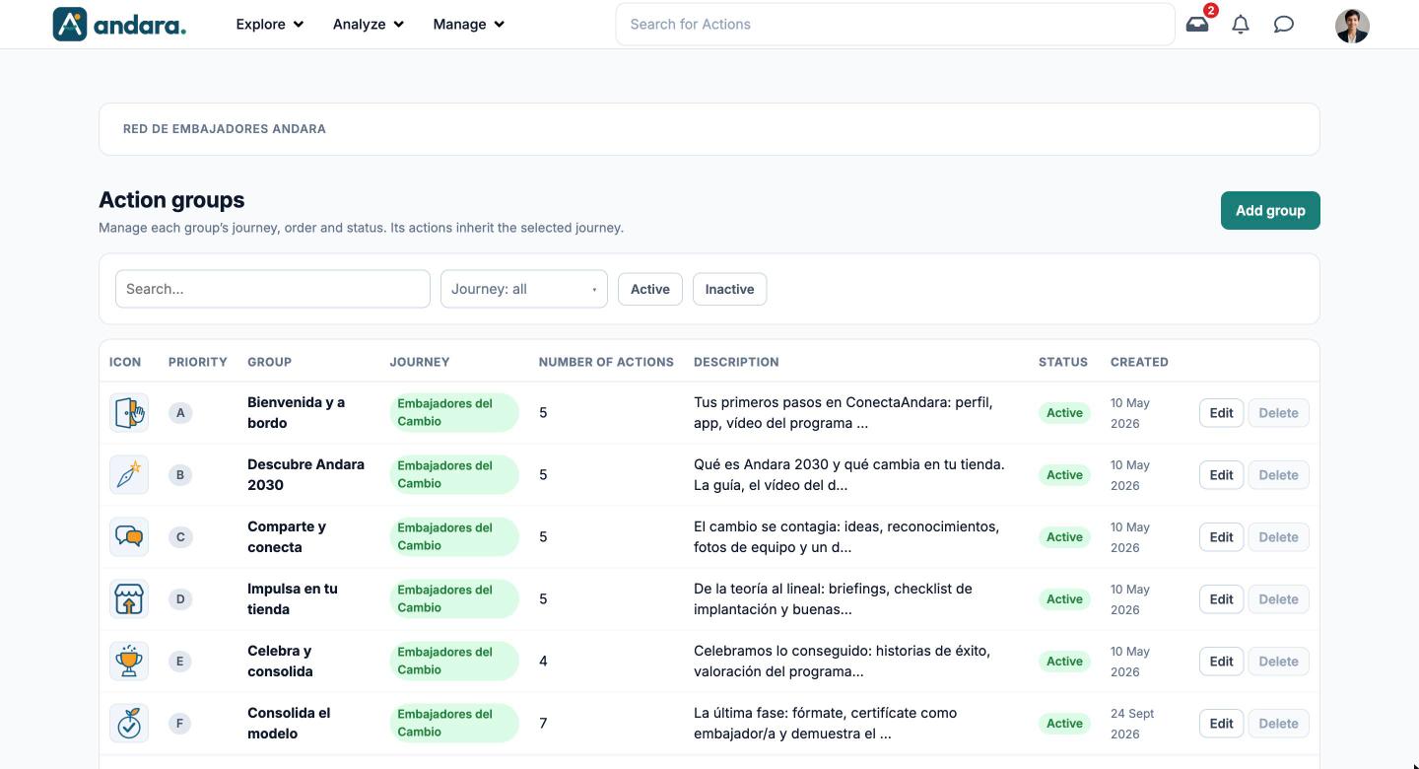Click action count 7 in Consolida el modelo row

[x=543, y=724]
